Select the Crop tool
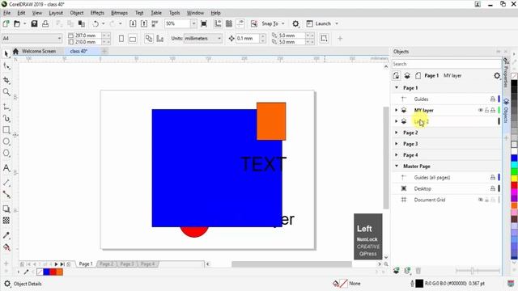 [6, 80]
